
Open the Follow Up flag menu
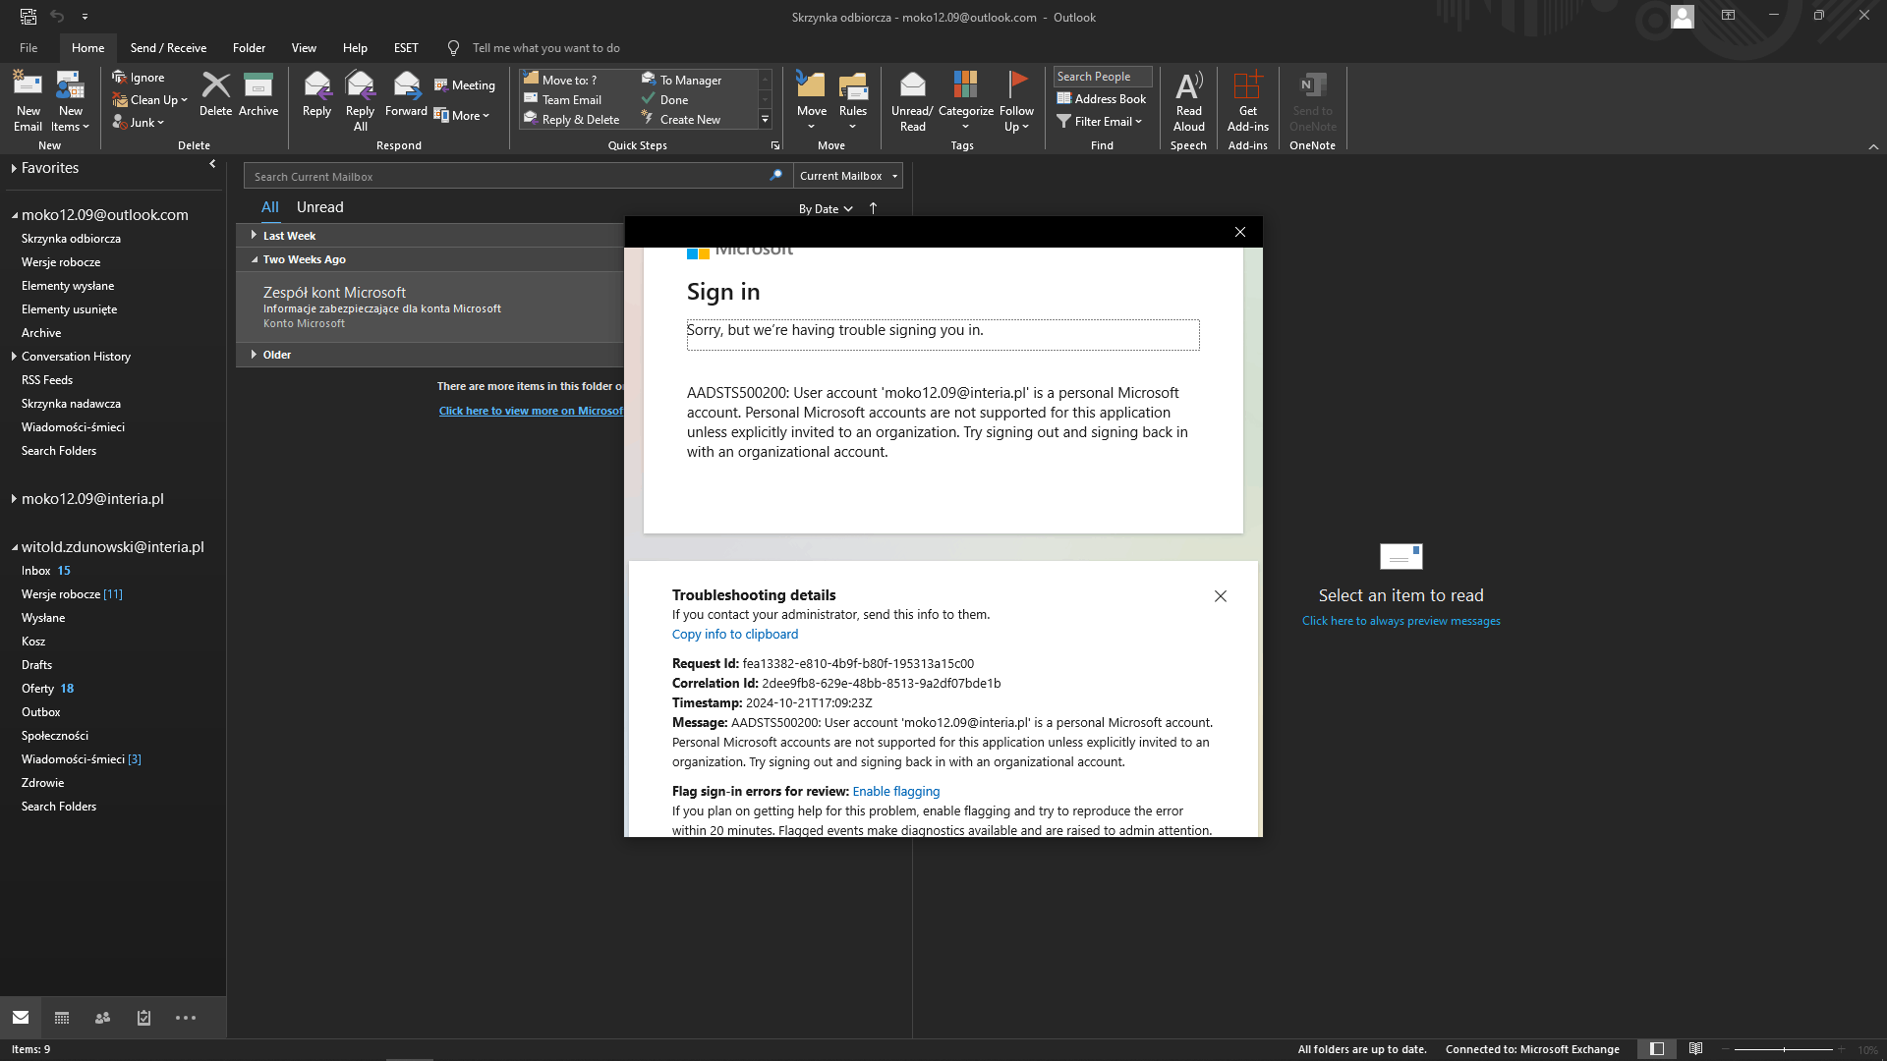point(1017,101)
